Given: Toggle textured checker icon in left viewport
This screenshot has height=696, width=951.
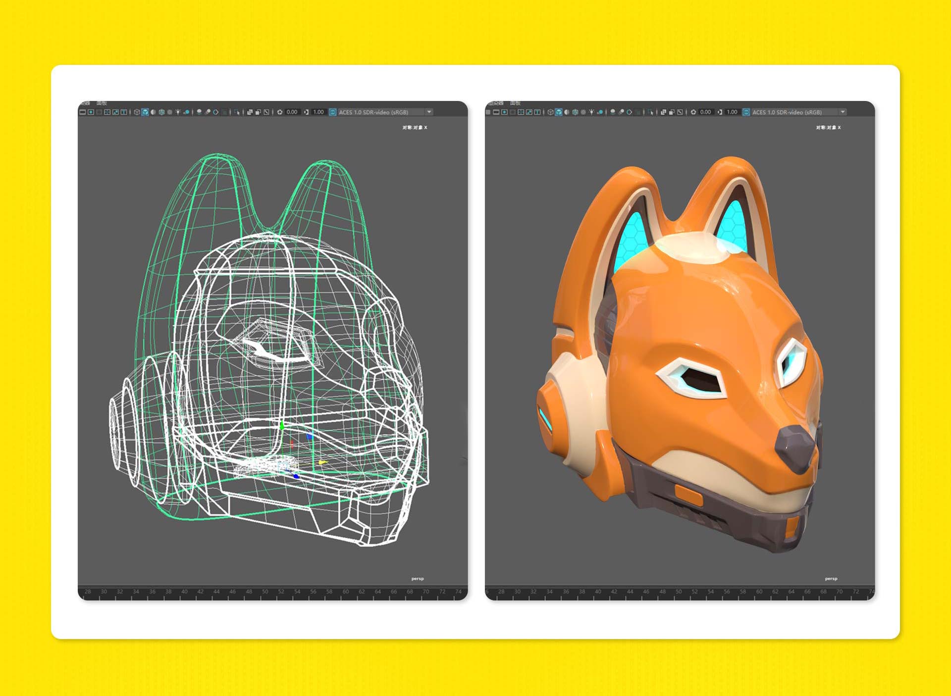Looking at the screenshot, I should 169,112.
